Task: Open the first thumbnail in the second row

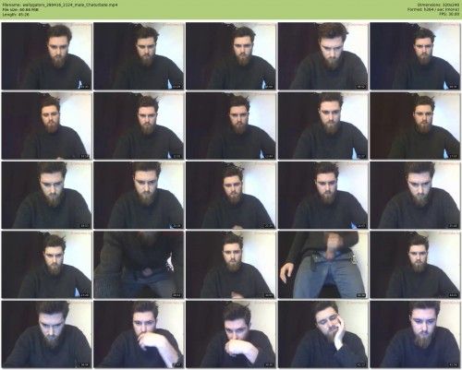Action: click(46, 125)
